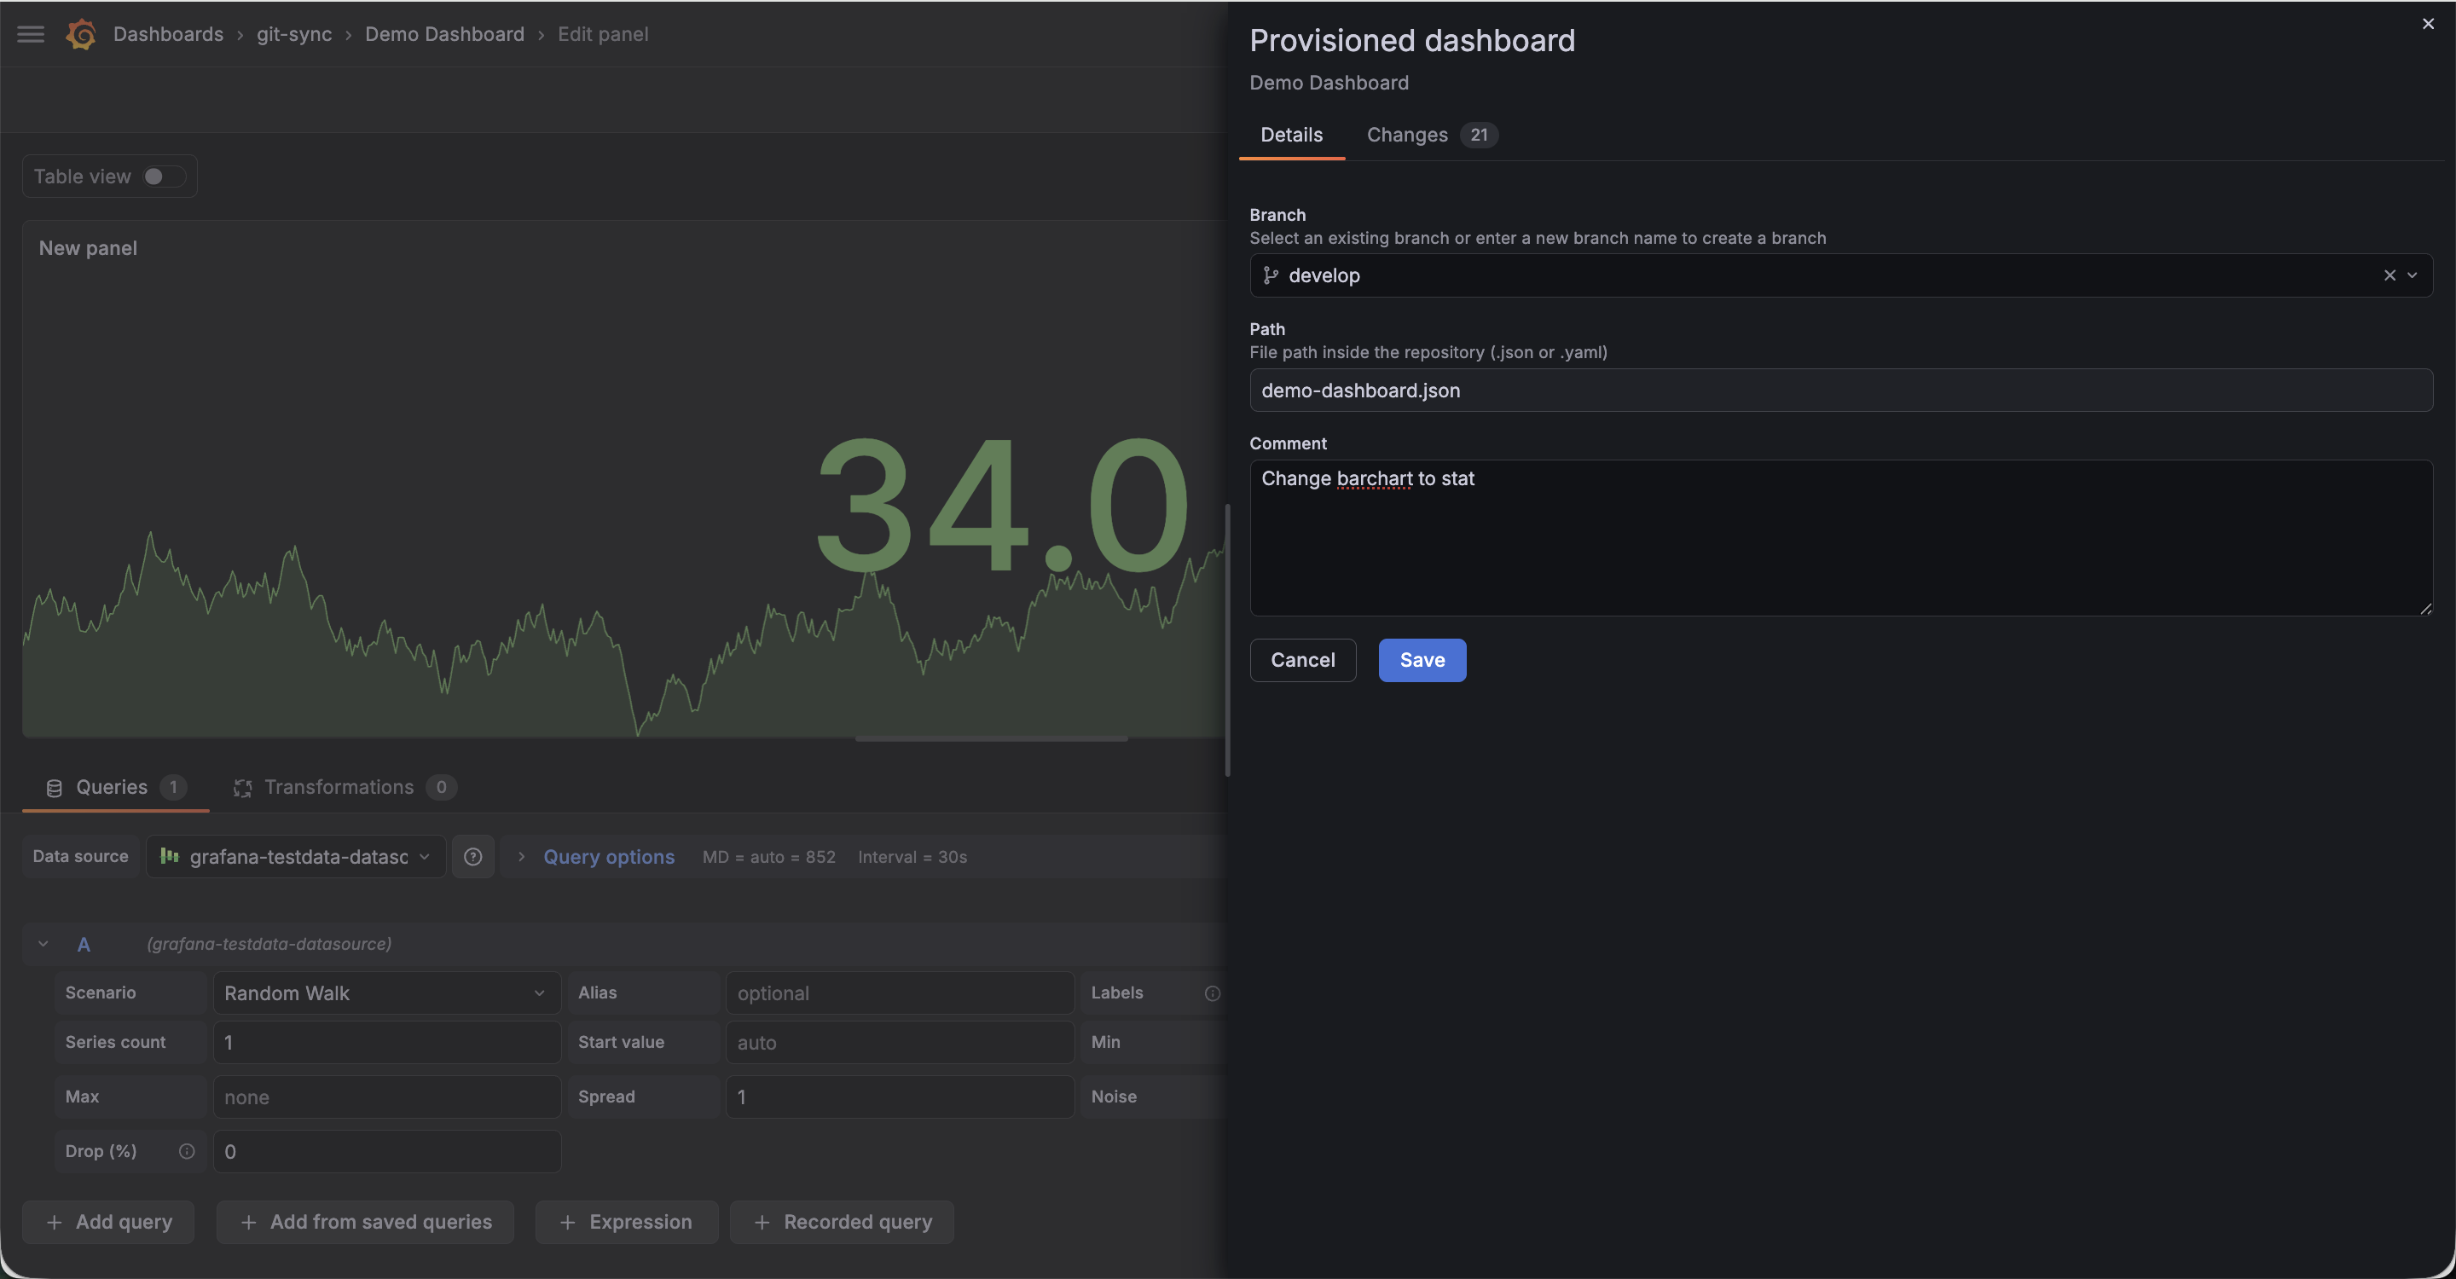
Task: Open the main navigation hamburger menu
Action: (30, 33)
